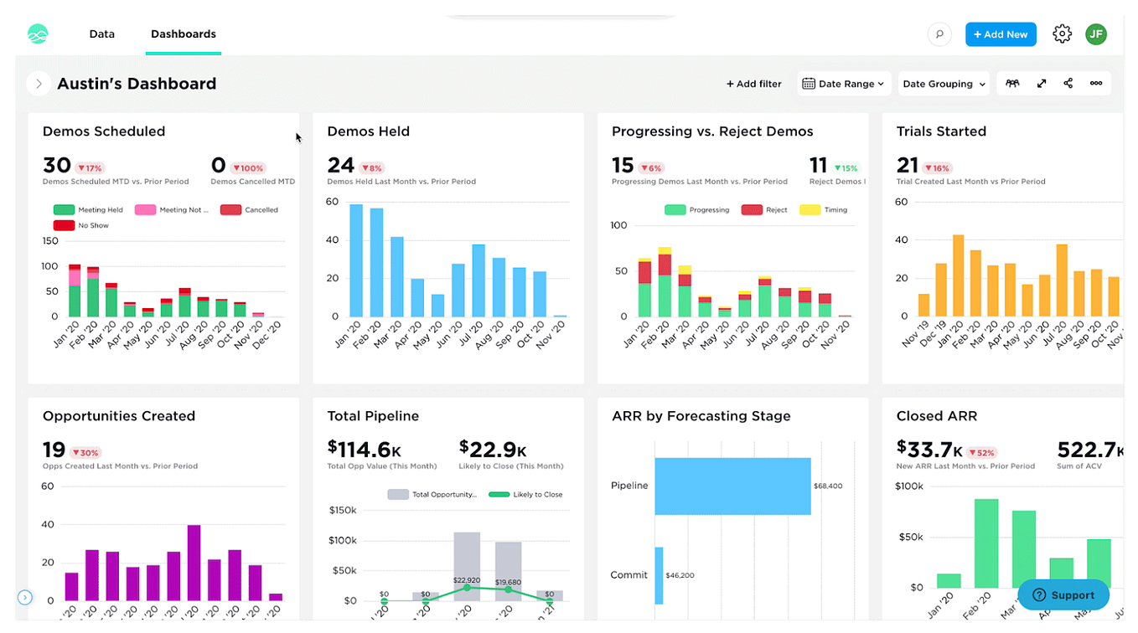The height and width of the screenshot is (633, 1138).
Task: Click the JF profile avatar icon
Action: [1096, 33]
